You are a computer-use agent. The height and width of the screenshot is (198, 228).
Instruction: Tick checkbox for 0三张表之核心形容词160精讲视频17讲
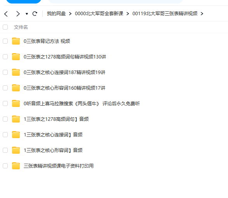pyautogui.click(x=5, y=88)
